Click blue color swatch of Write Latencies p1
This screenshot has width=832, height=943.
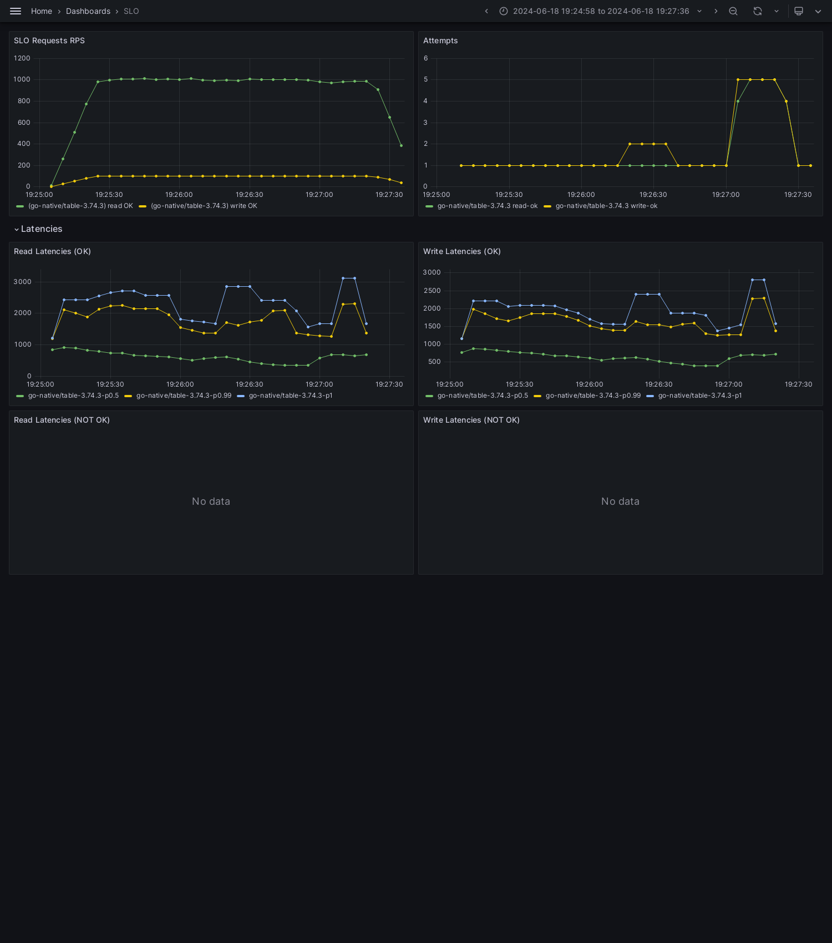[650, 396]
